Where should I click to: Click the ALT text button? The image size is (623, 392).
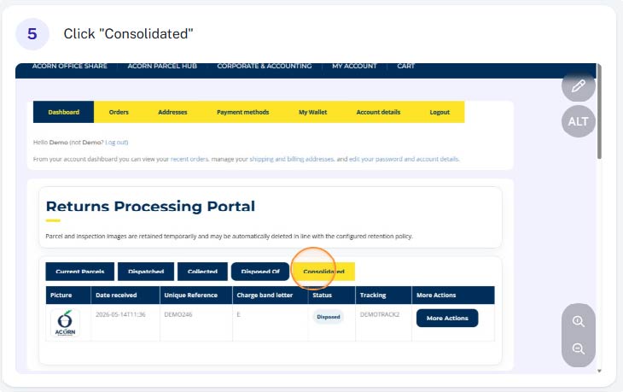(578, 121)
